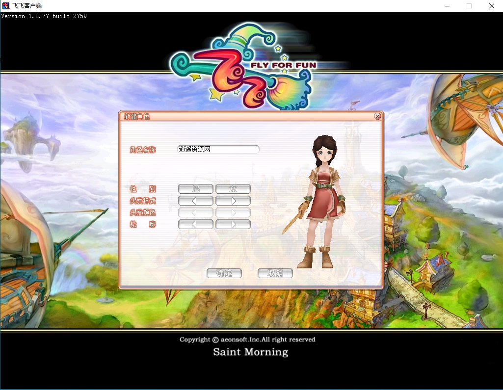Screen dimensions: 503x390
Task: Click the 飞飞客户端 app icon in title bar
Action: coord(5,6)
